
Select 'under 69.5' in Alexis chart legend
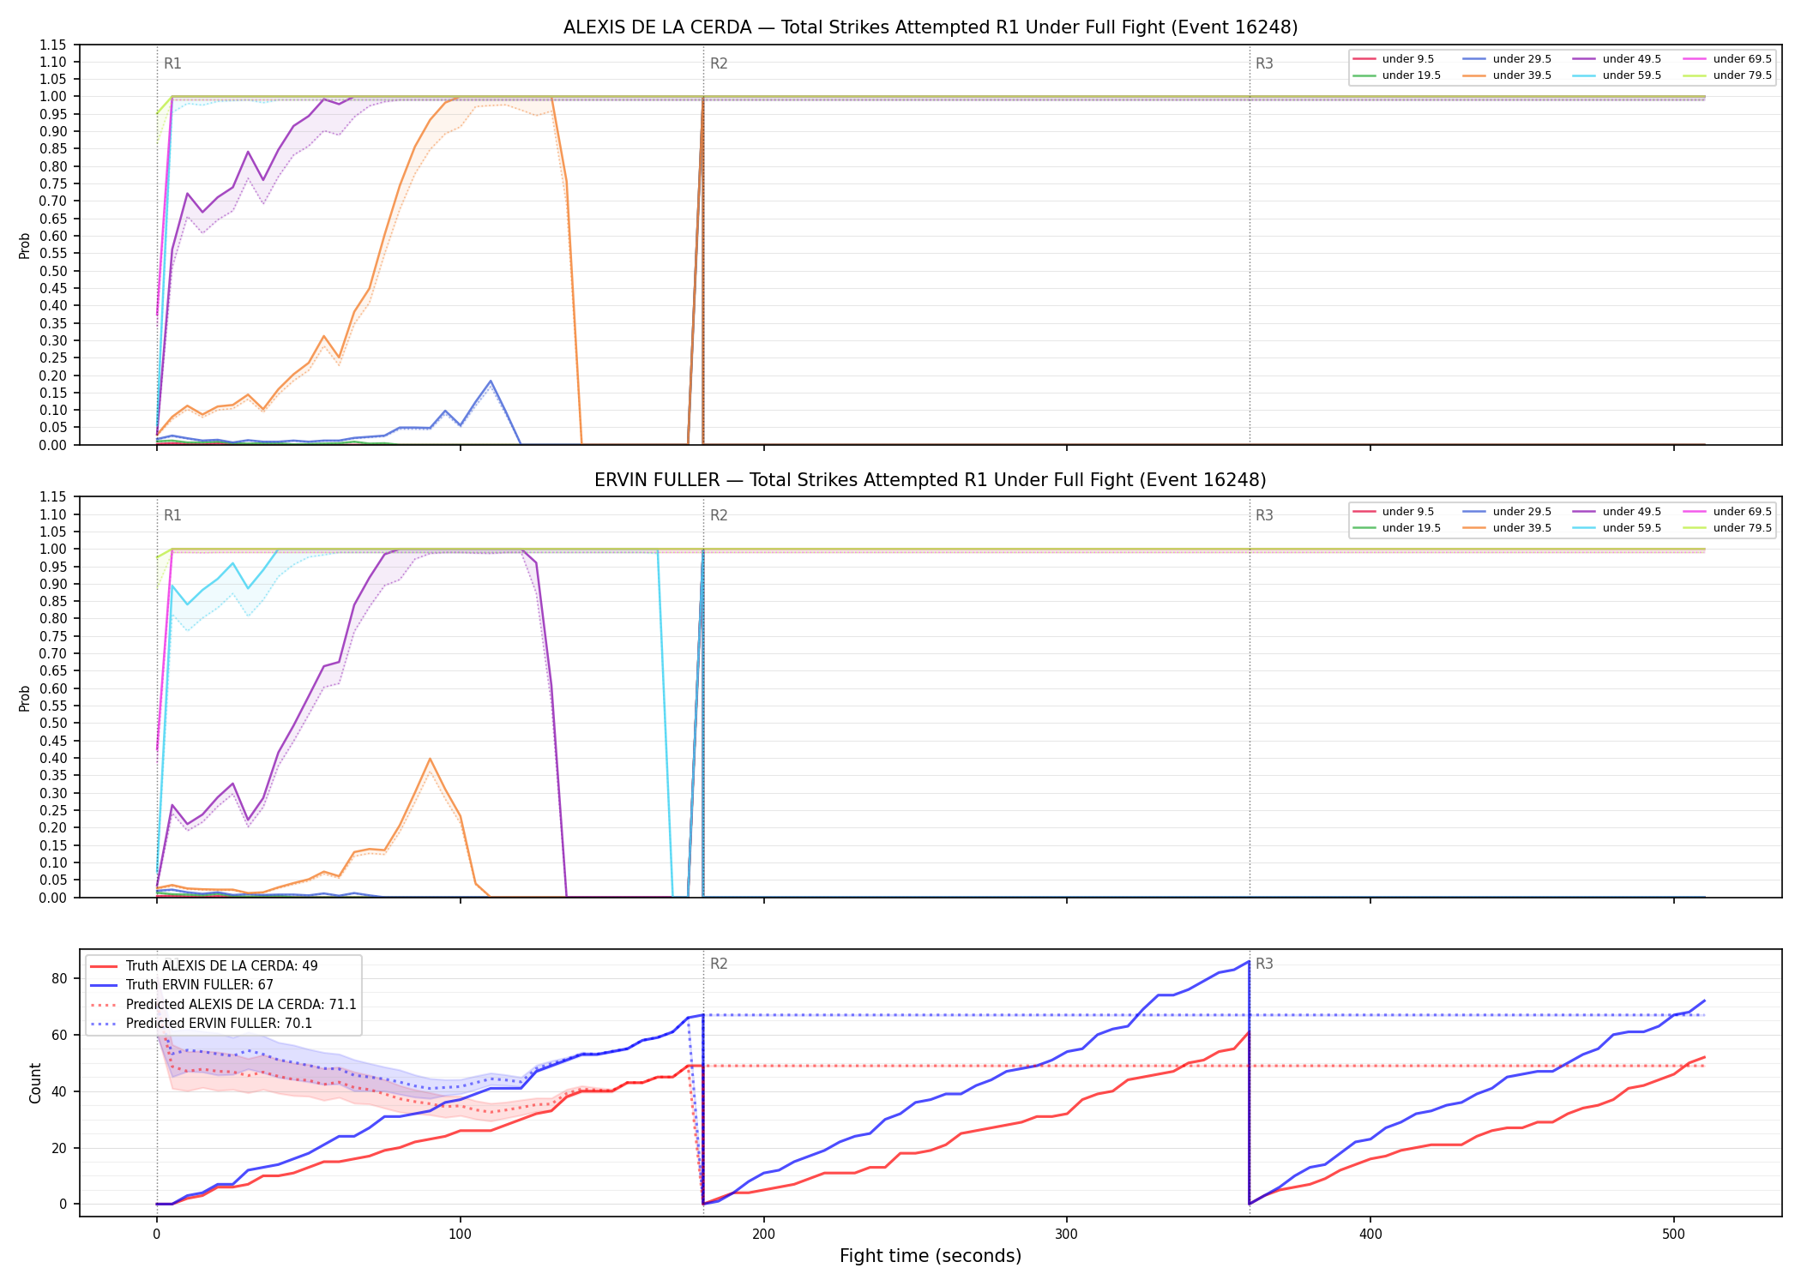click(1727, 59)
